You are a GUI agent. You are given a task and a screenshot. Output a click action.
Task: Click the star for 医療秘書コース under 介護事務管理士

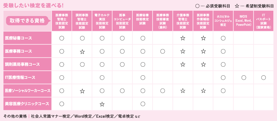[183, 38]
